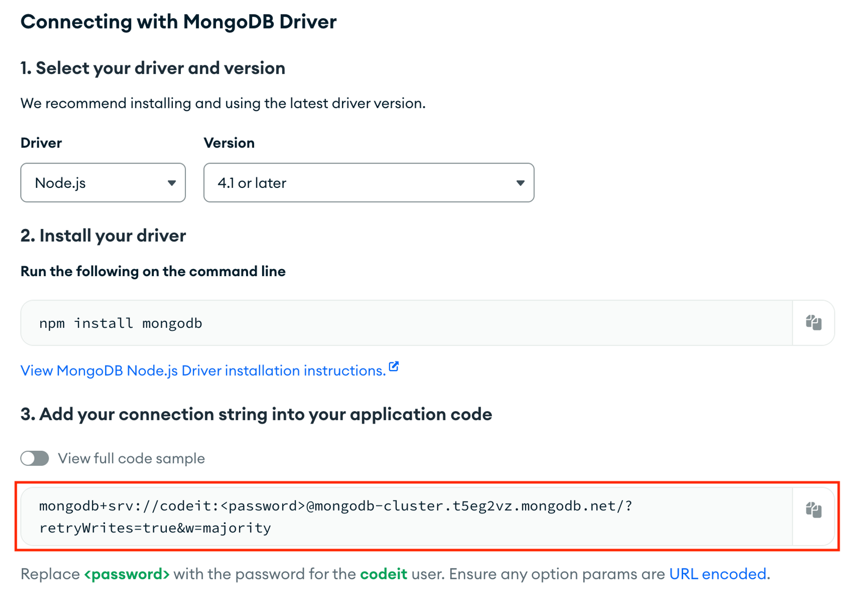Select the Version dropdown arrow
855x597 pixels.
coord(520,183)
